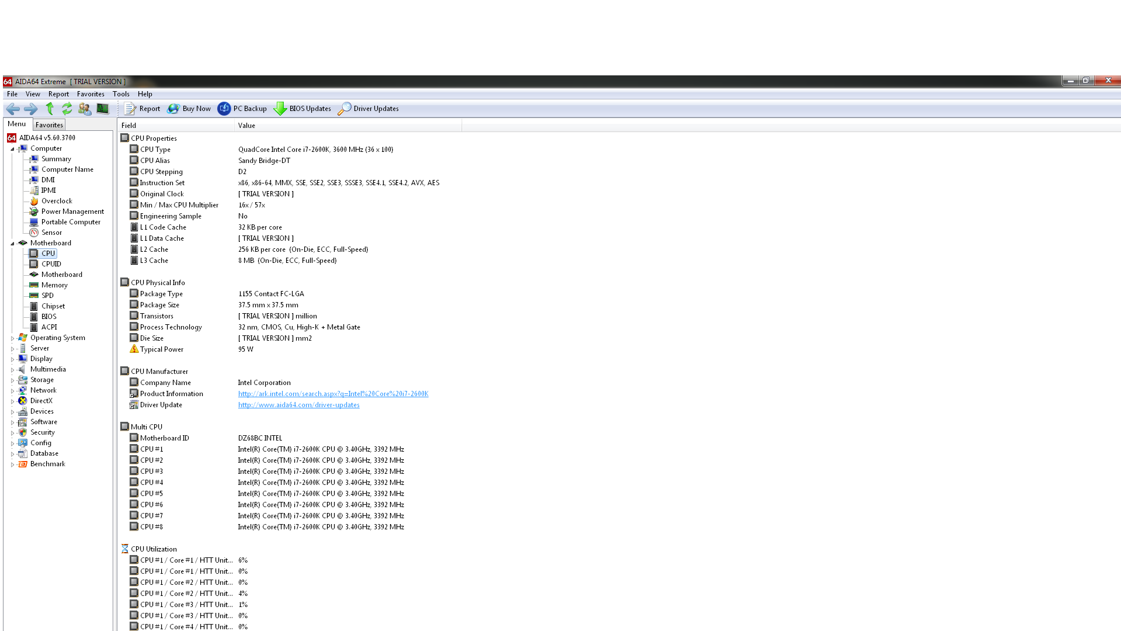Go forward with the blue right arrow

pos(31,109)
